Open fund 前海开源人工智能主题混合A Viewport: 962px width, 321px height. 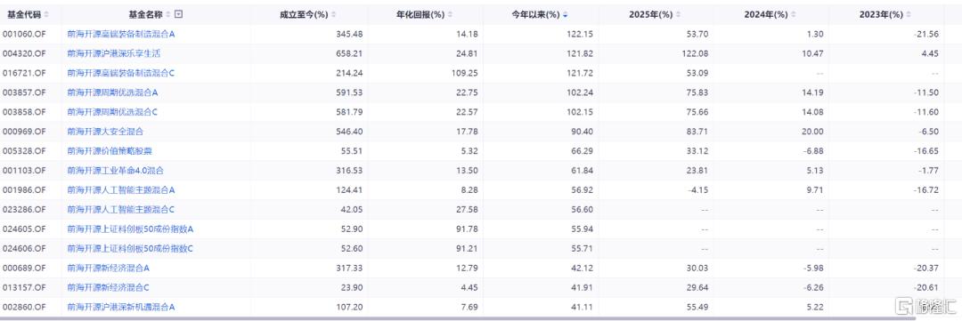(121, 190)
